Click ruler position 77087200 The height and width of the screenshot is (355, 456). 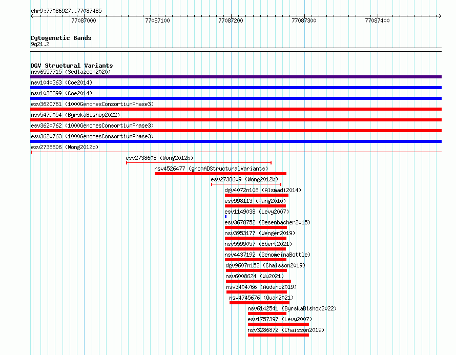(231, 20)
